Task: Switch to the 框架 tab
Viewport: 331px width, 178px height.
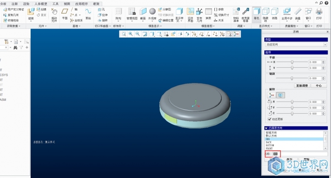Action: pyautogui.click(x=96, y=4)
